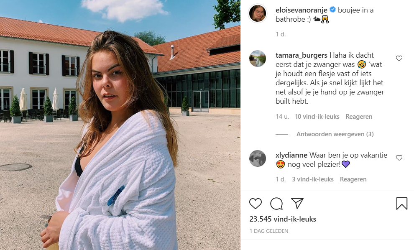The width and height of the screenshot is (414, 250).
Task: View the 23.545 vind-ik-leuks list
Action: coord(283,219)
